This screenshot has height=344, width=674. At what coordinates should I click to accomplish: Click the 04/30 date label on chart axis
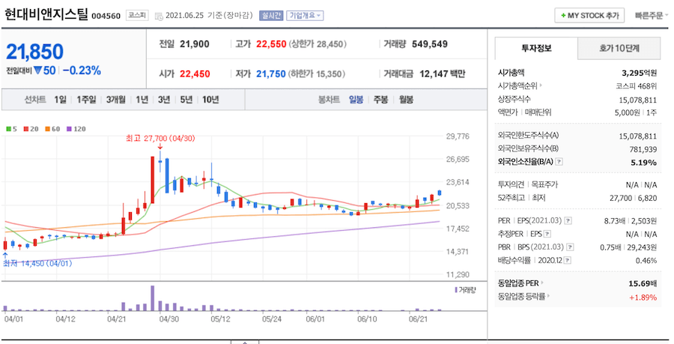[169, 319]
